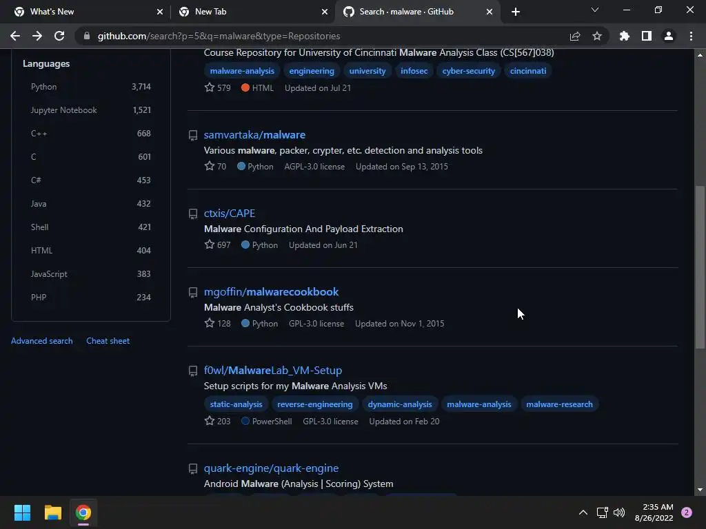Open the Advanced search link
Image resolution: width=706 pixels, height=529 pixels.
(42, 341)
